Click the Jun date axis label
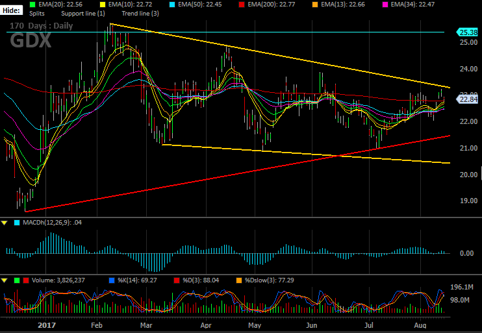Screen dimensions: 482x333 click(x=312, y=325)
